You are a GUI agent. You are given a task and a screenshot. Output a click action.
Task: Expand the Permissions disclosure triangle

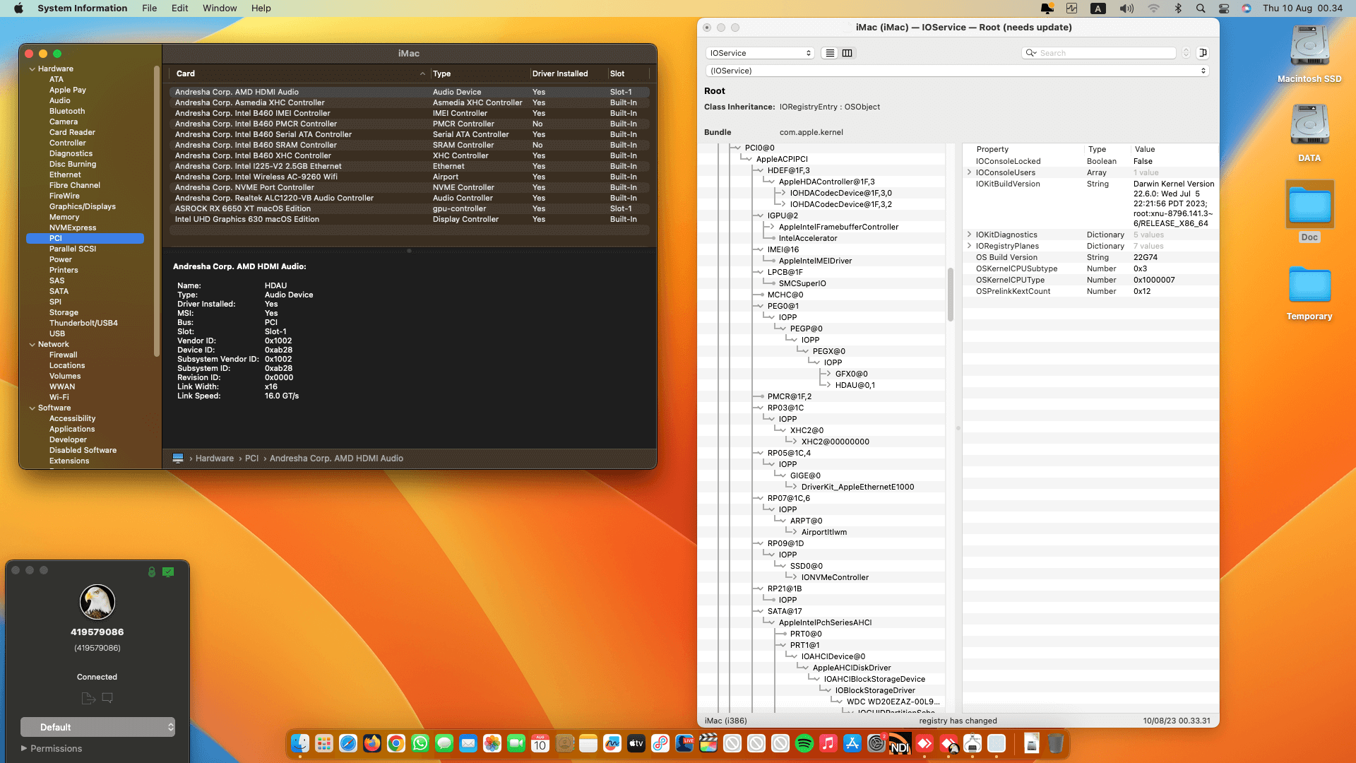(24, 748)
